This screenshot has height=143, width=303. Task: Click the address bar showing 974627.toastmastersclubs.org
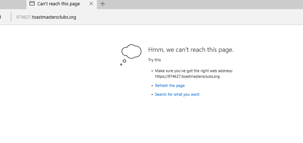point(46,17)
